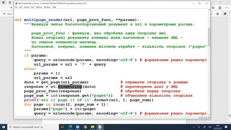The image size is (231, 130).
Task: Minimize the IDLE editor window
Action: [x=192, y=3]
